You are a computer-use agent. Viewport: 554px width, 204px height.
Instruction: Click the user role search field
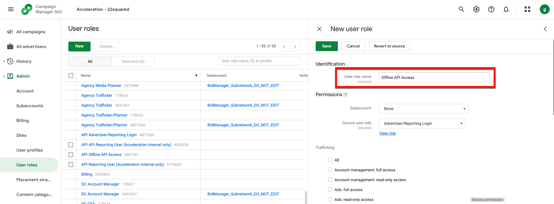(x=260, y=61)
